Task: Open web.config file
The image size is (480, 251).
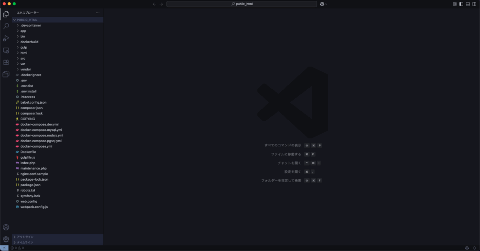Action: click(x=58, y=202)
